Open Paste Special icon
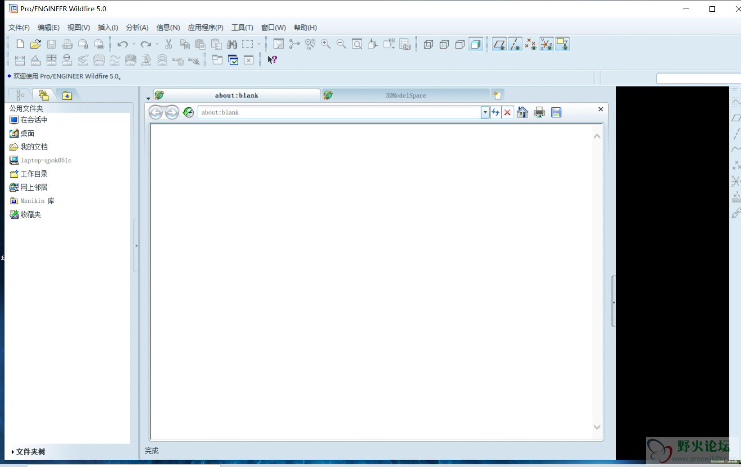Viewport: 741px width, 467px height. click(216, 44)
